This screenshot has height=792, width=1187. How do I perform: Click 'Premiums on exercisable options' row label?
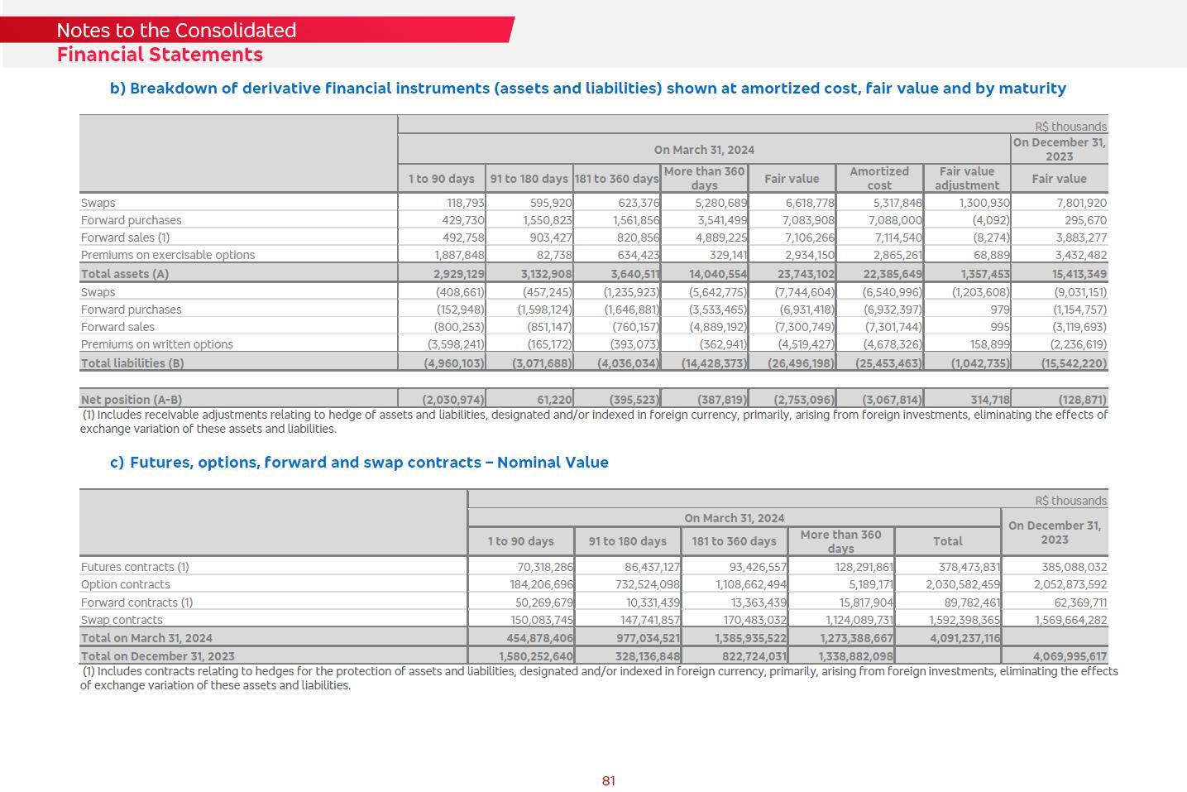[168, 255]
